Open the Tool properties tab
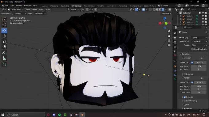This screenshot has width=209, height=117. (x=175, y=33)
